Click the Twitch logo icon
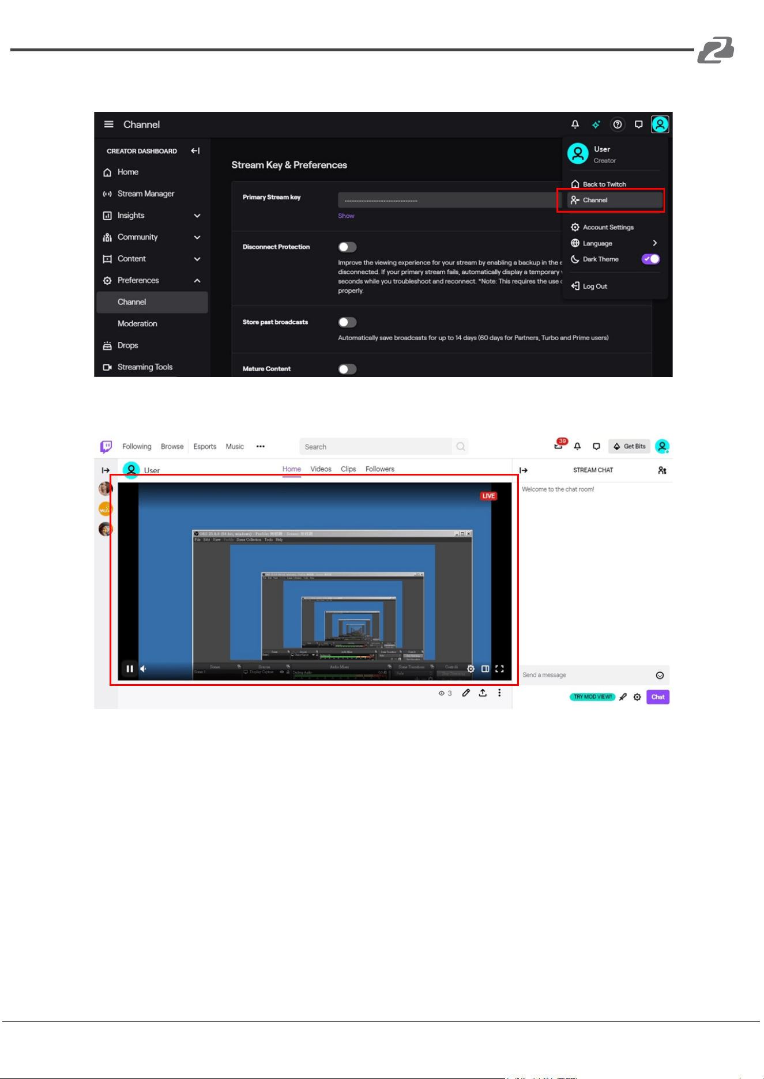Image resolution: width=764 pixels, height=1079 pixels. (x=106, y=447)
